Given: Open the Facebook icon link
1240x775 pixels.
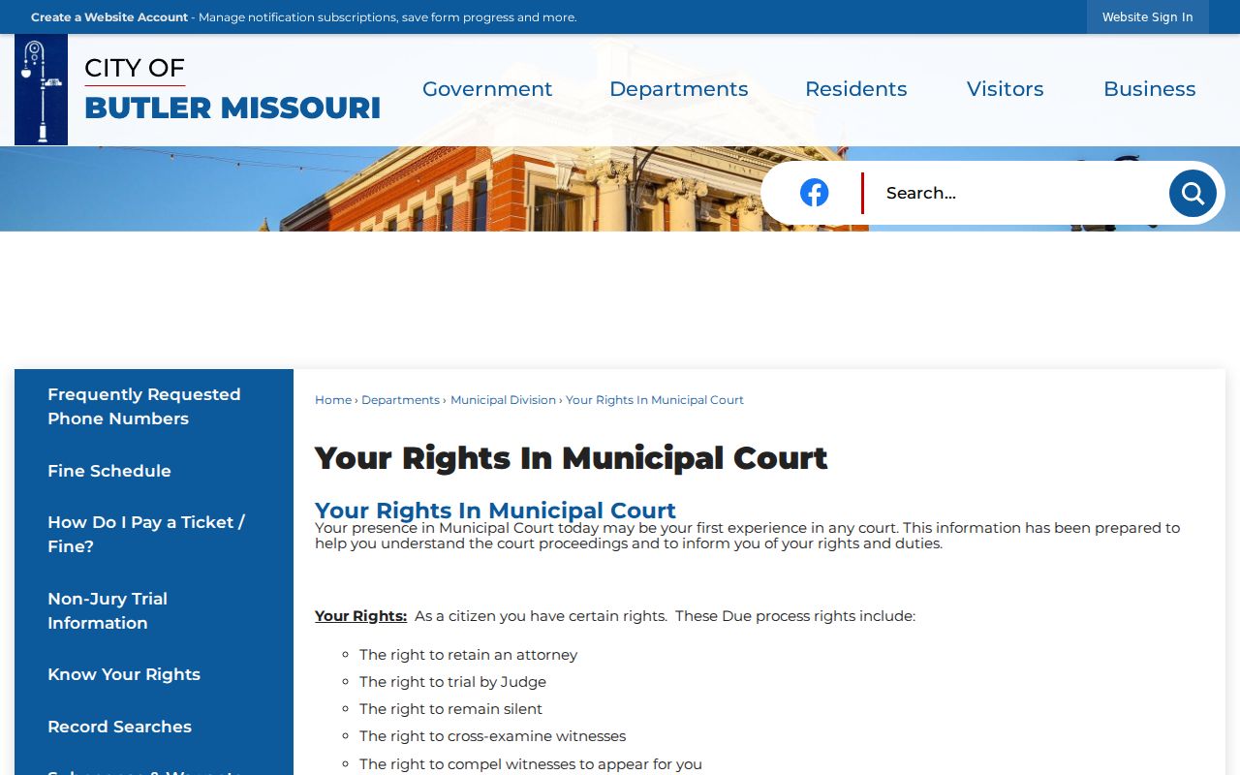Looking at the screenshot, I should [814, 193].
